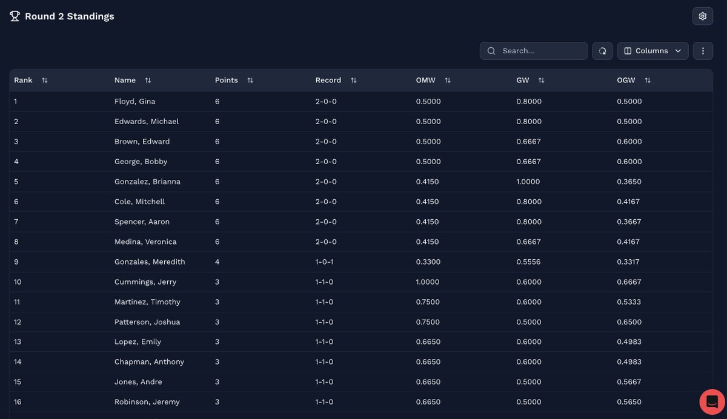Click the 1-0-1 record of Gonzales, Meredith

[x=325, y=262]
